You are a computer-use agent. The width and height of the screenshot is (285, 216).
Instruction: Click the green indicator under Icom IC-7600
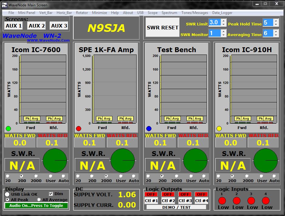(8, 128)
